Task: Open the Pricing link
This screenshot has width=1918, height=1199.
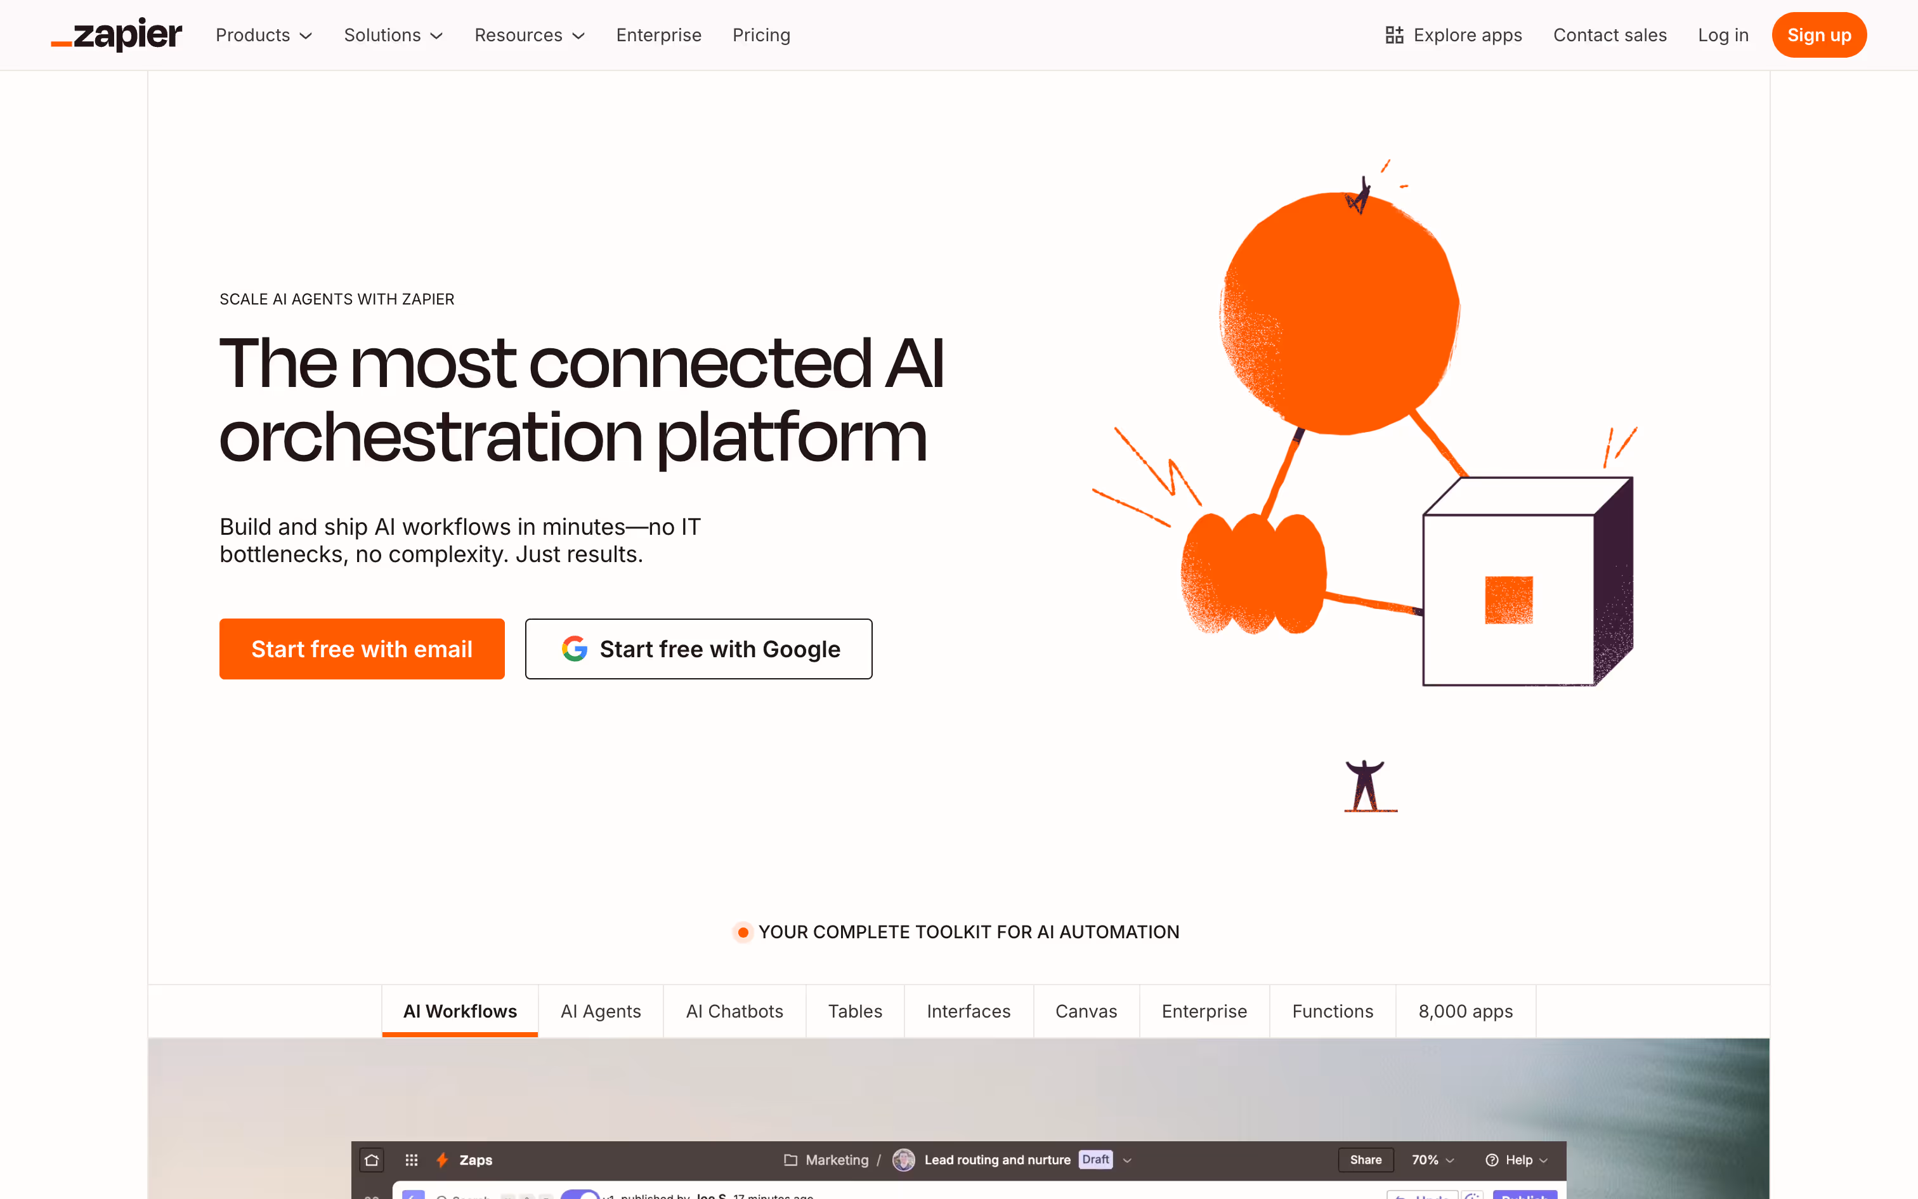Action: point(761,35)
